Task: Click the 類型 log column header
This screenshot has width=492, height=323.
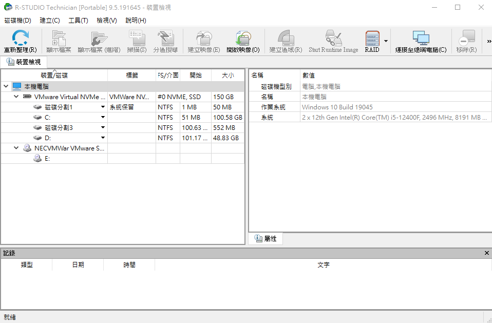Action: point(27,264)
